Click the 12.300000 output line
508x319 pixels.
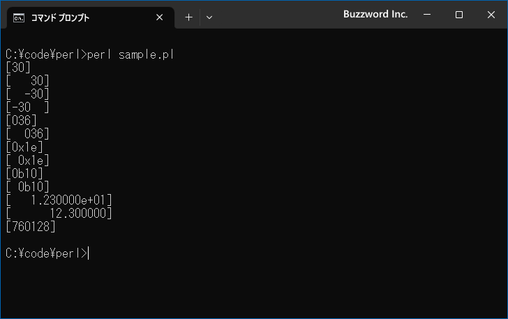(x=59, y=213)
